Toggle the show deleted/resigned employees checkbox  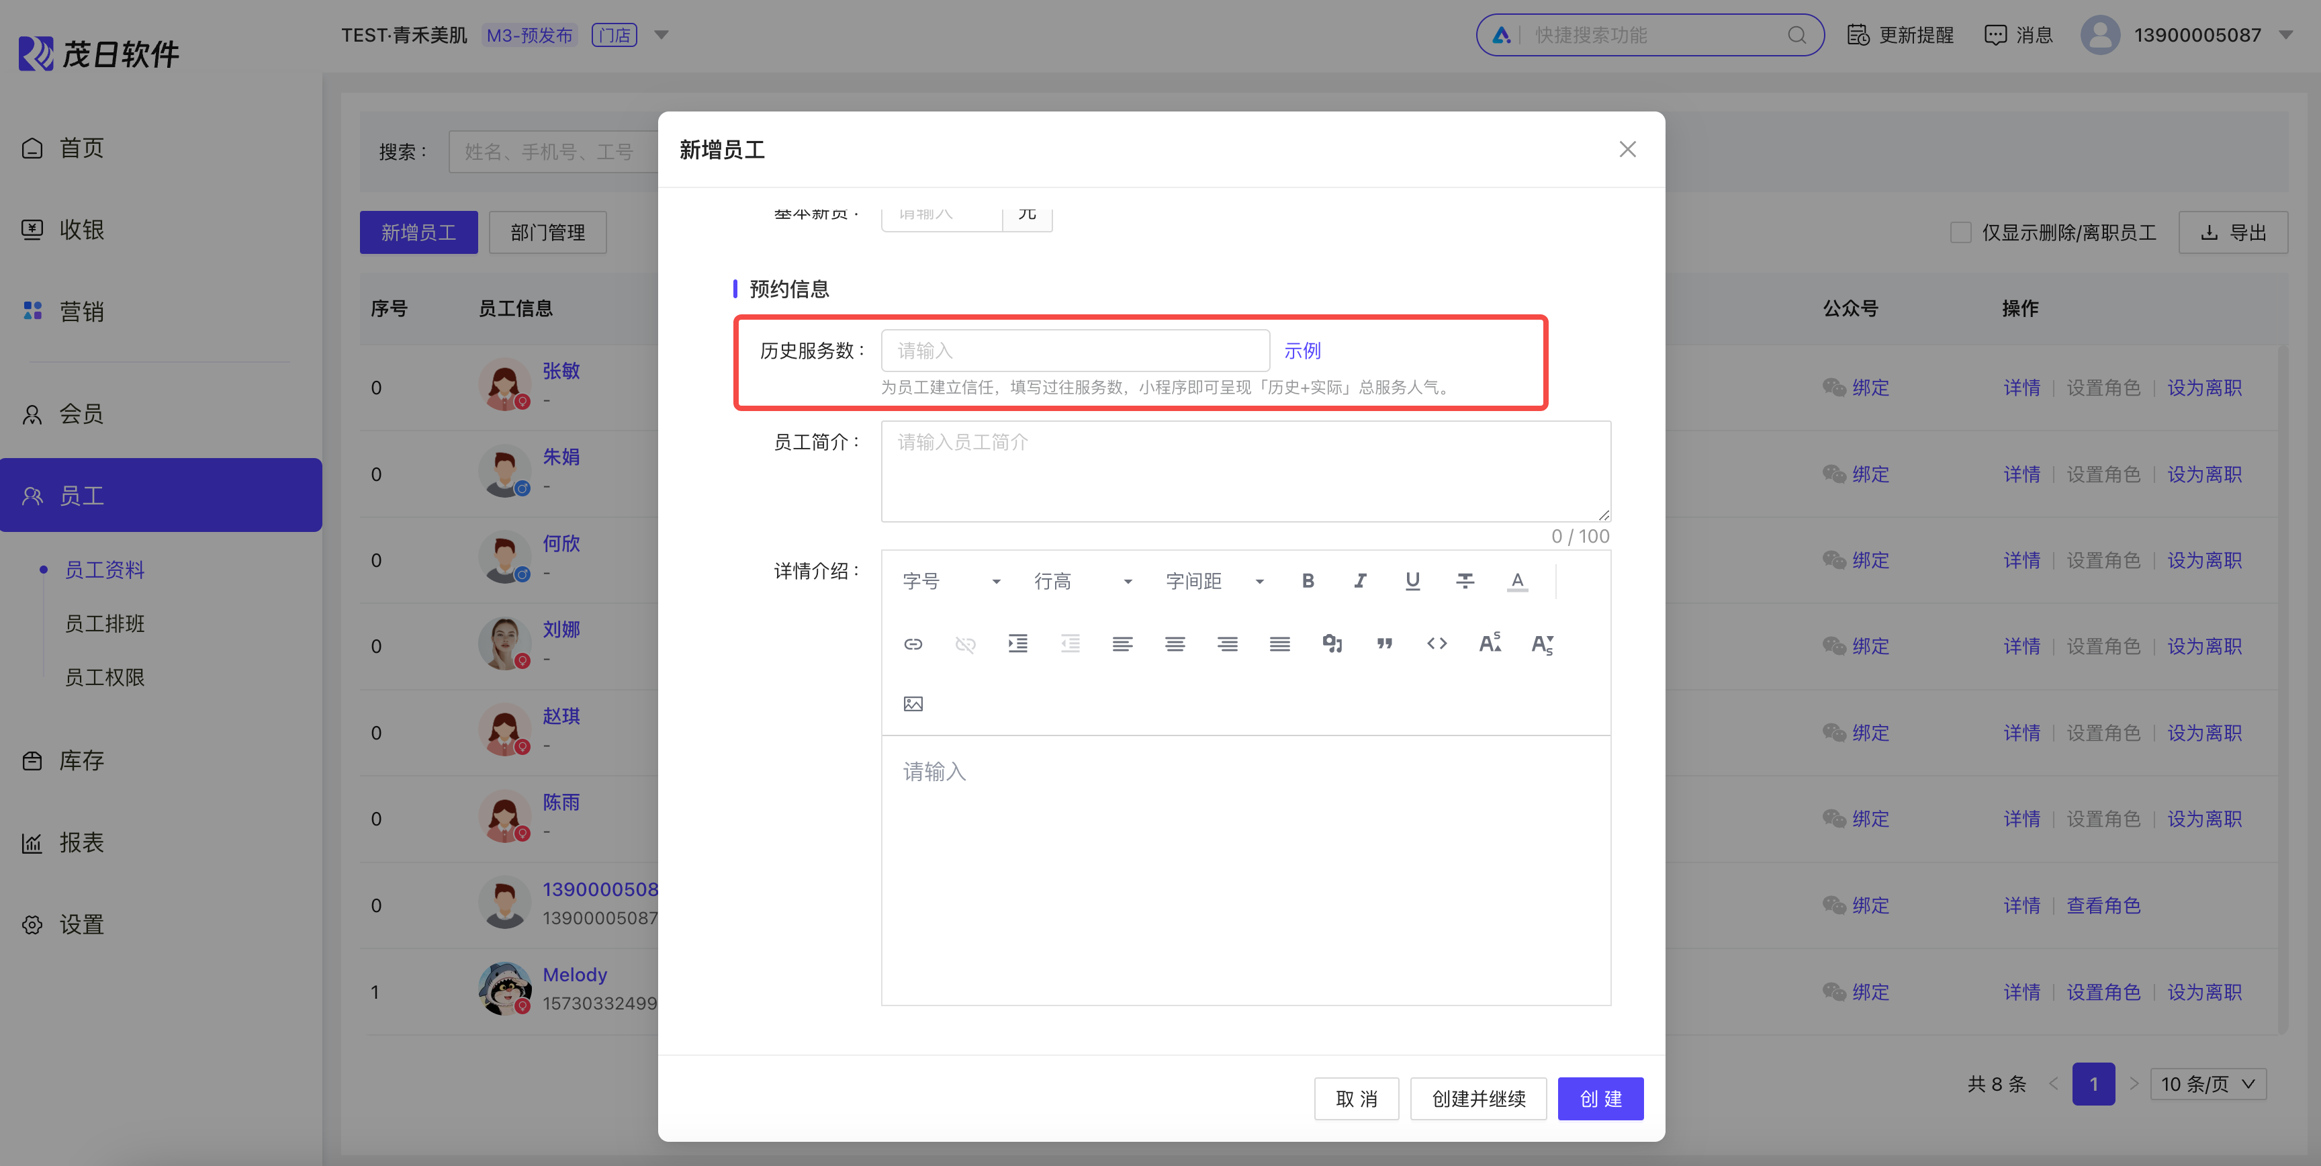(x=1960, y=232)
